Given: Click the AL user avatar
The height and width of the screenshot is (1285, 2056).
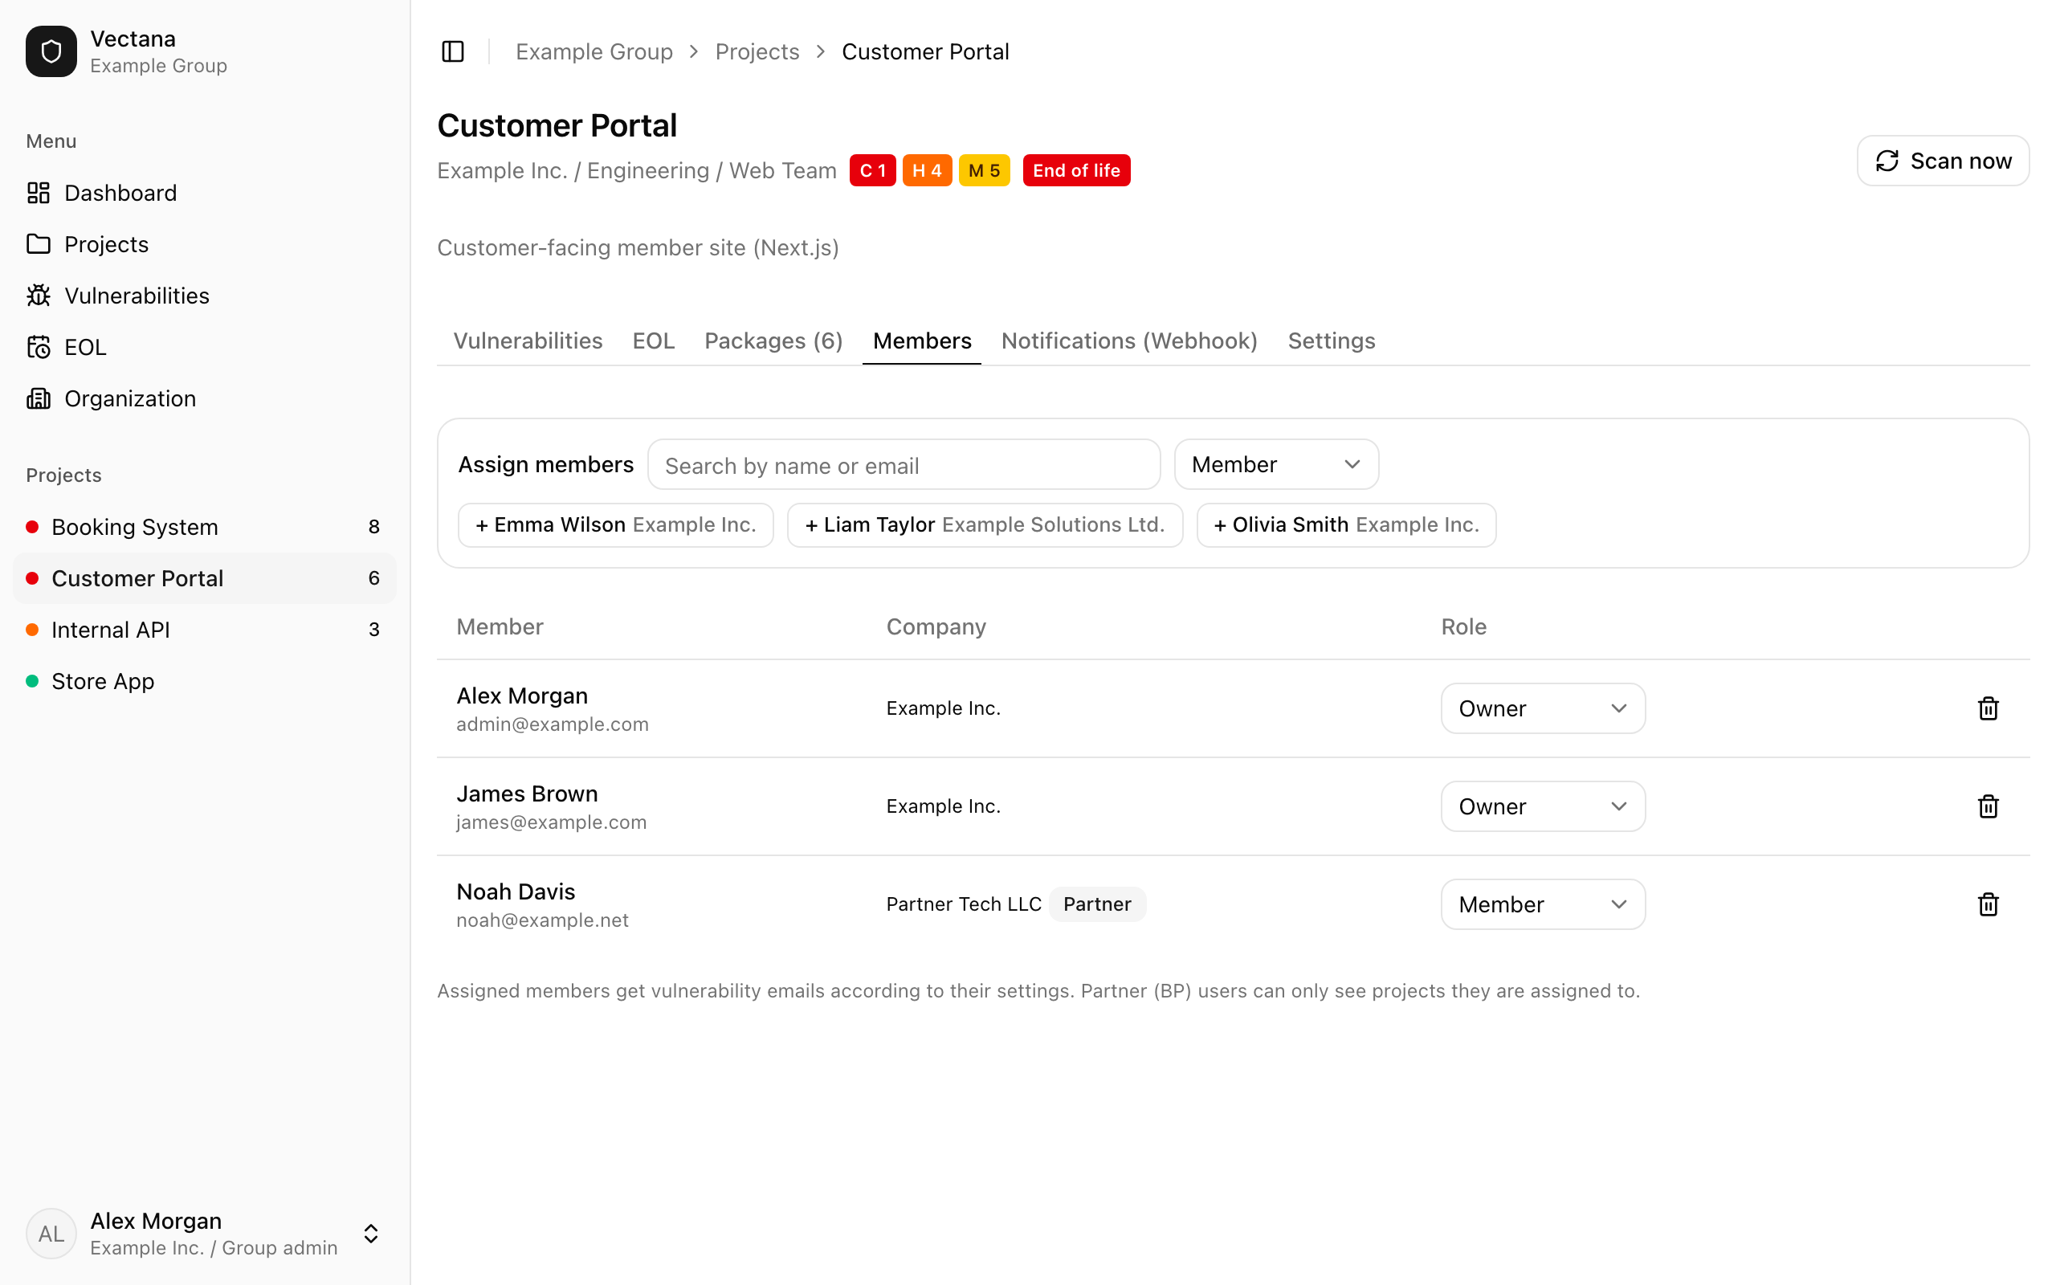Looking at the screenshot, I should pyautogui.click(x=51, y=1233).
